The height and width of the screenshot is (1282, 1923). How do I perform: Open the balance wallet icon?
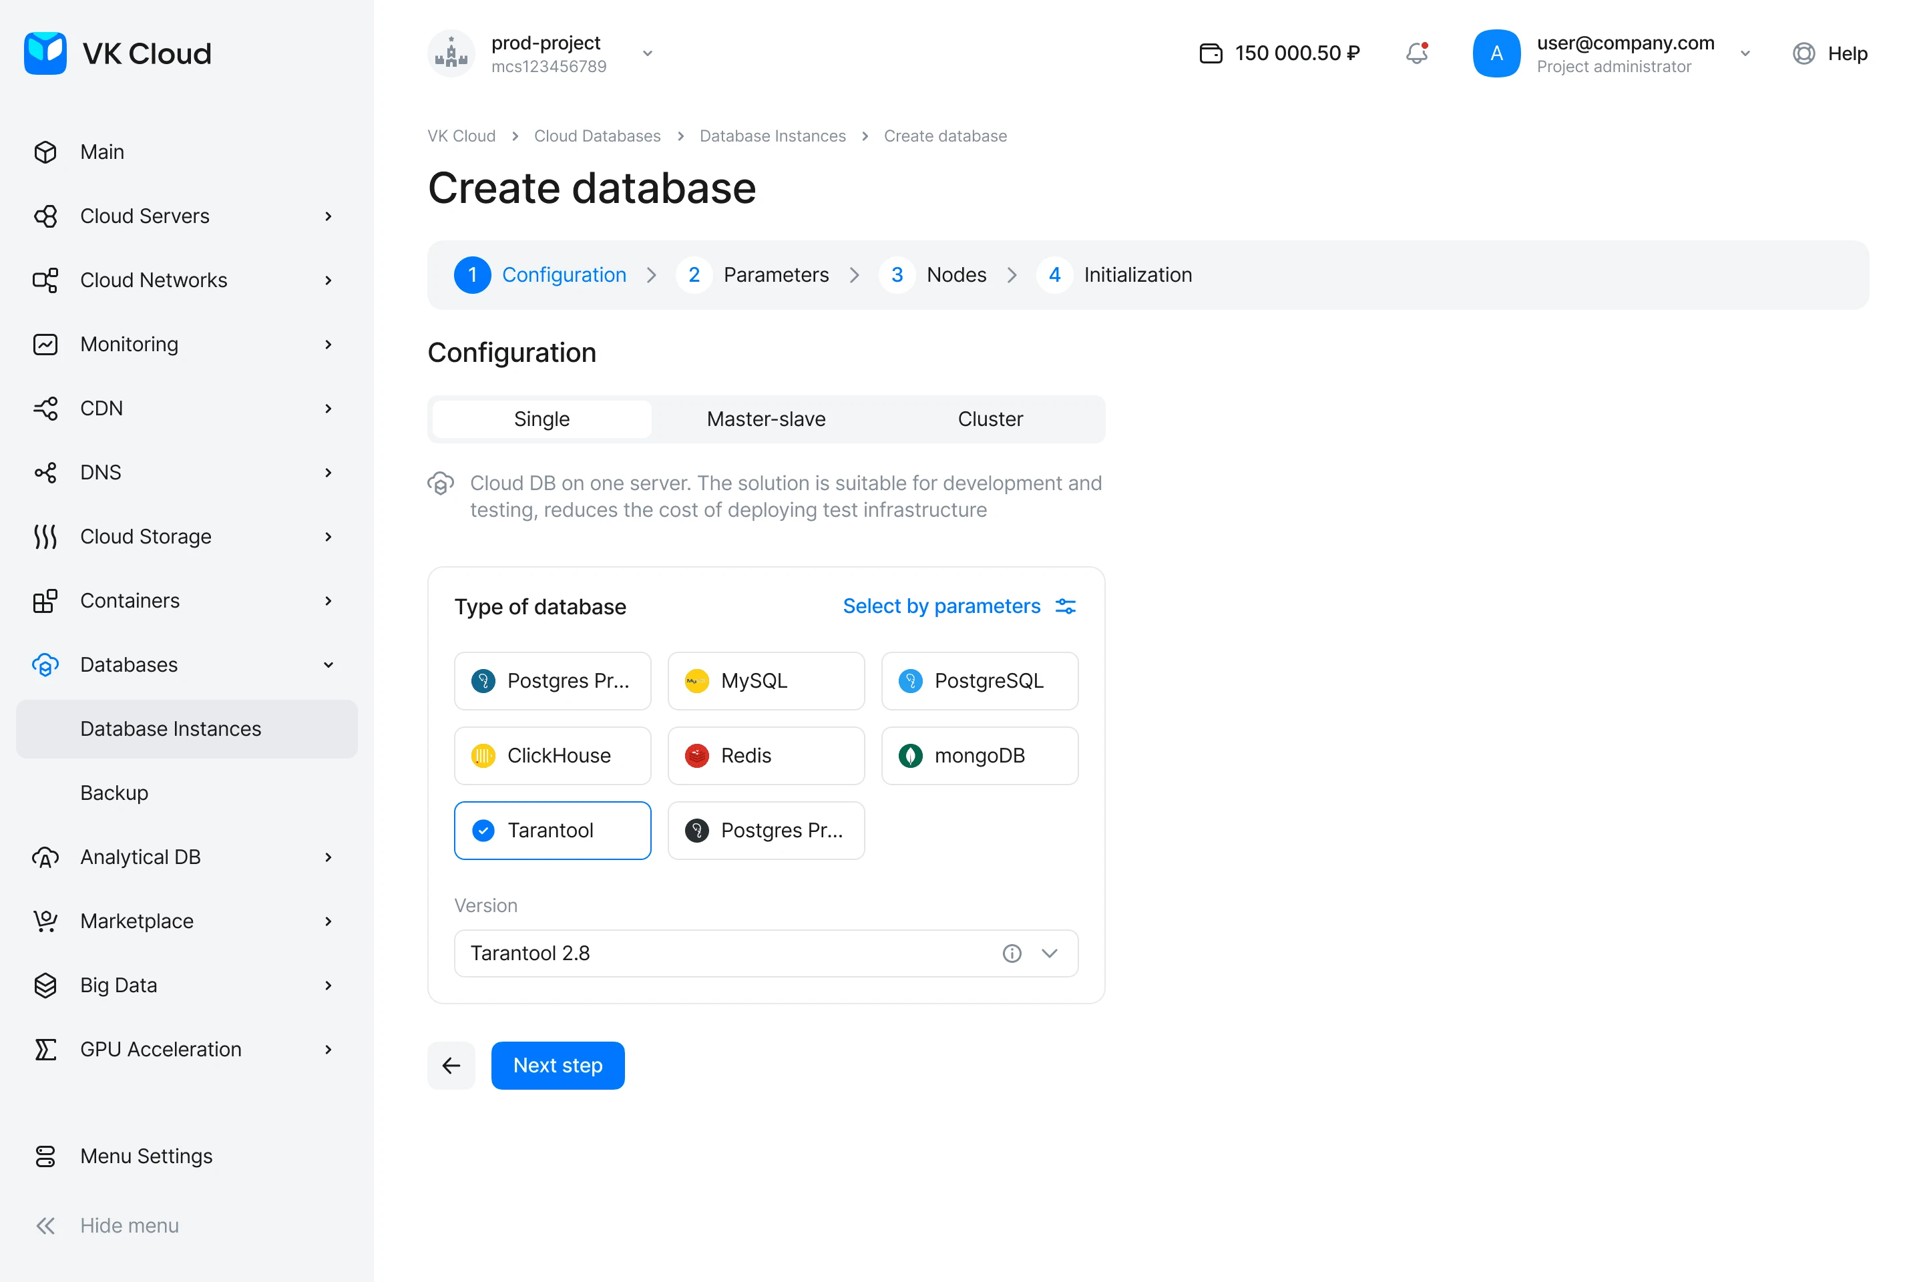pyautogui.click(x=1211, y=53)
